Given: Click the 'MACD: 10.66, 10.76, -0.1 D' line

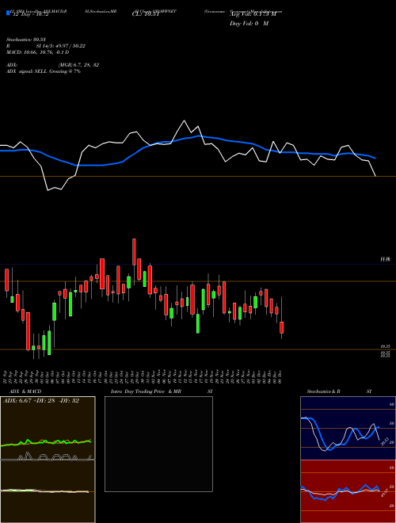Looking at the screenshot, I should 37,52.
